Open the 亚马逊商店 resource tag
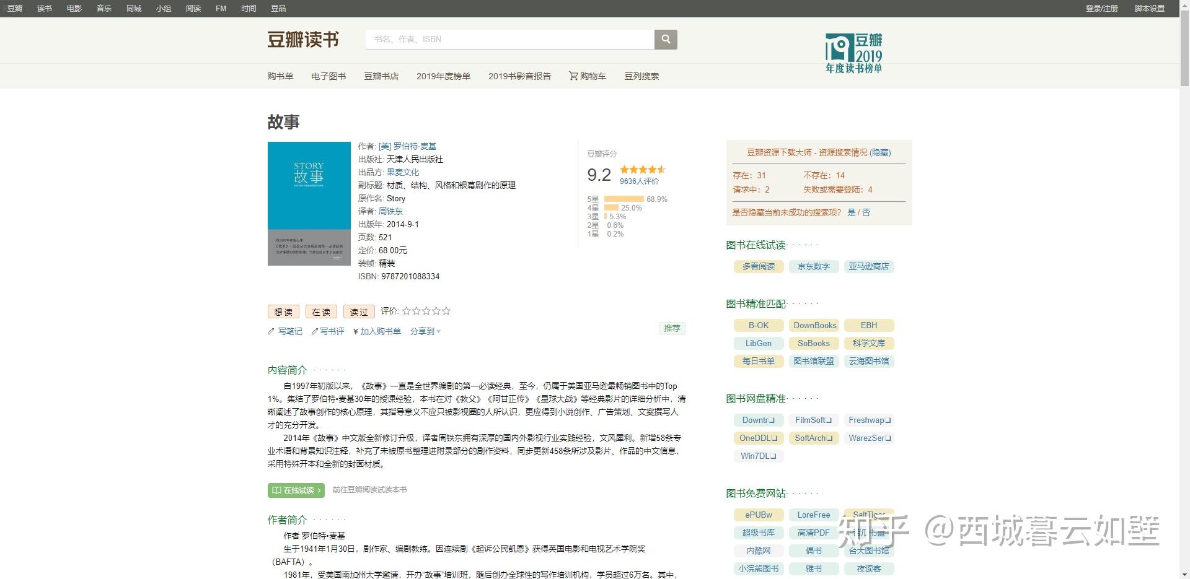Screen dimensions: 1190x579 coord(869,266)
